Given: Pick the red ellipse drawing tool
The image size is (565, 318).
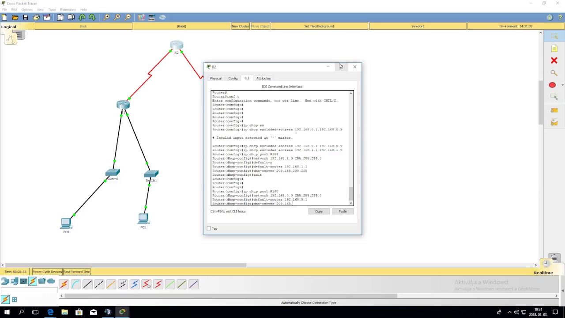Looking at the screenshot, I should [552, 85].
